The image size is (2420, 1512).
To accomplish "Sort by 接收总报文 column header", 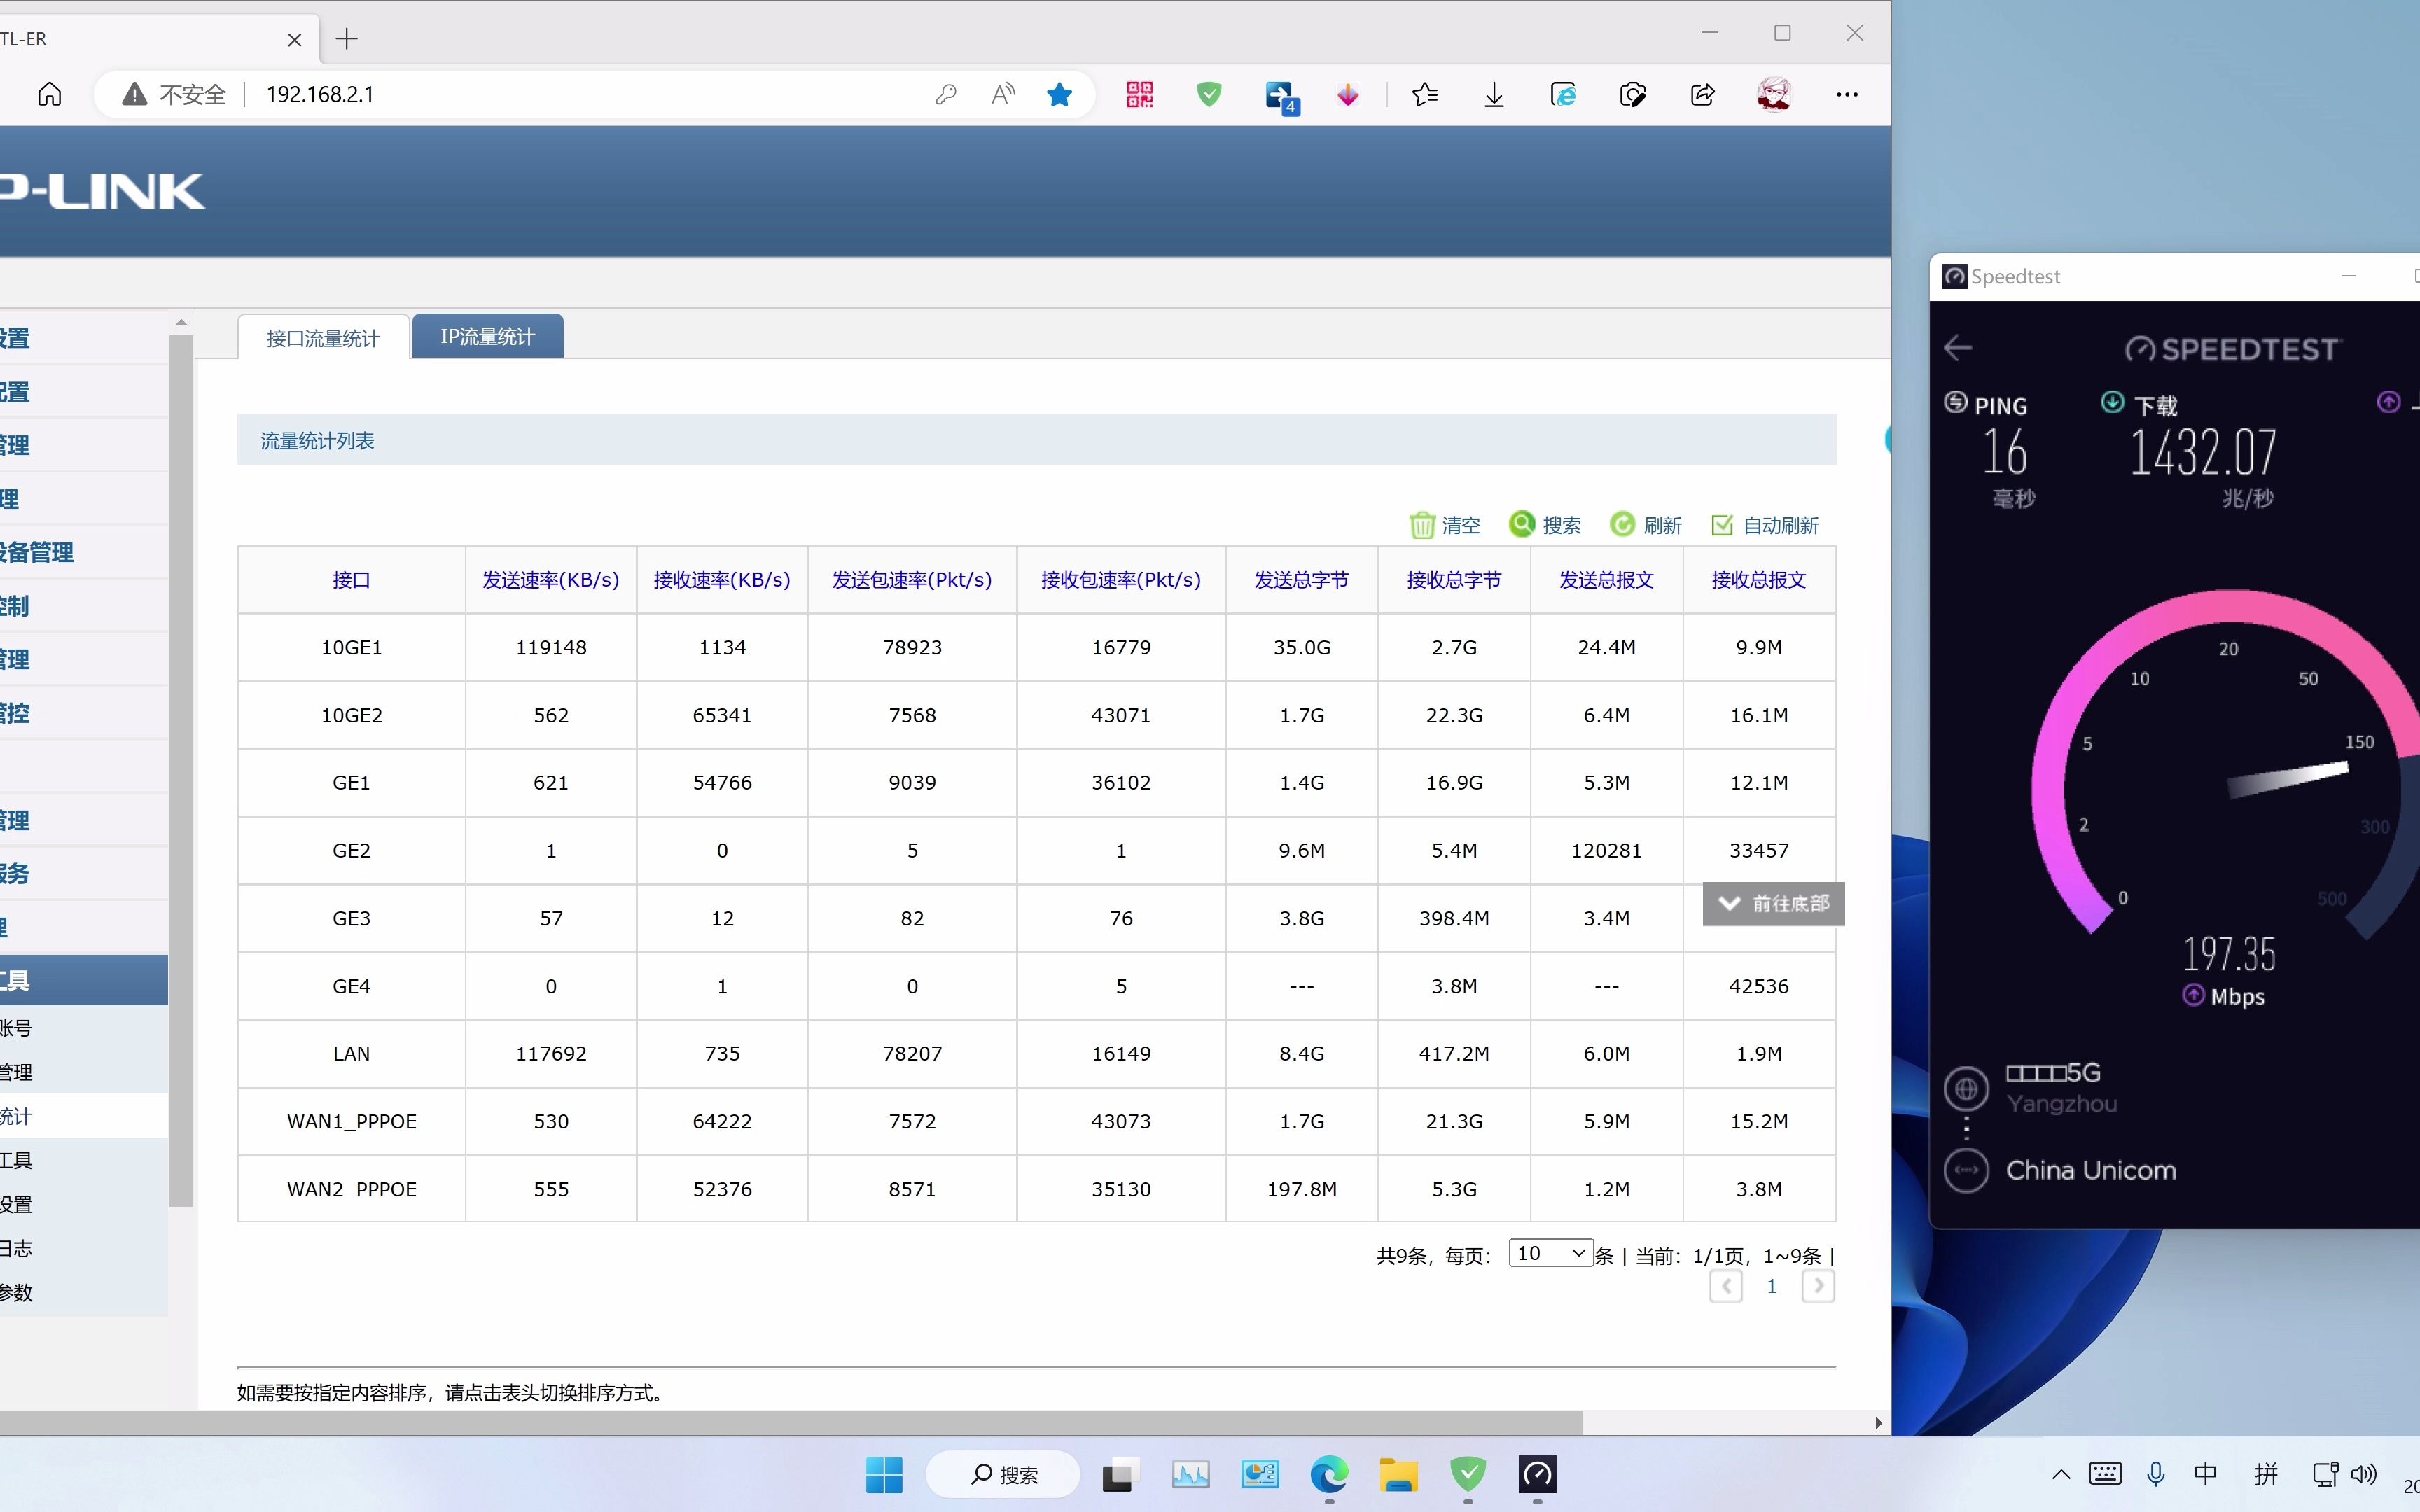I will coord(1759,580).
